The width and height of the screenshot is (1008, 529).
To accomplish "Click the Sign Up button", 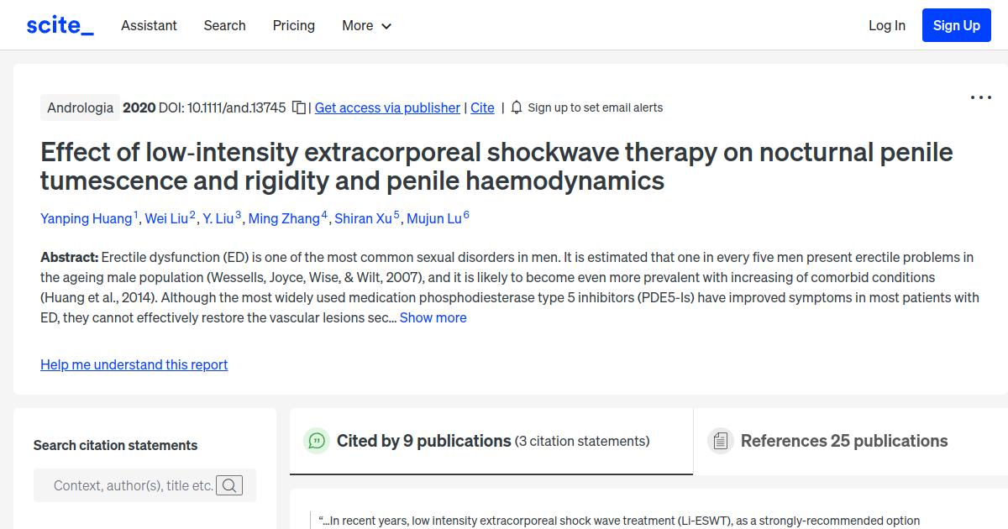I will pyautogui.click(x=956, y=24).
